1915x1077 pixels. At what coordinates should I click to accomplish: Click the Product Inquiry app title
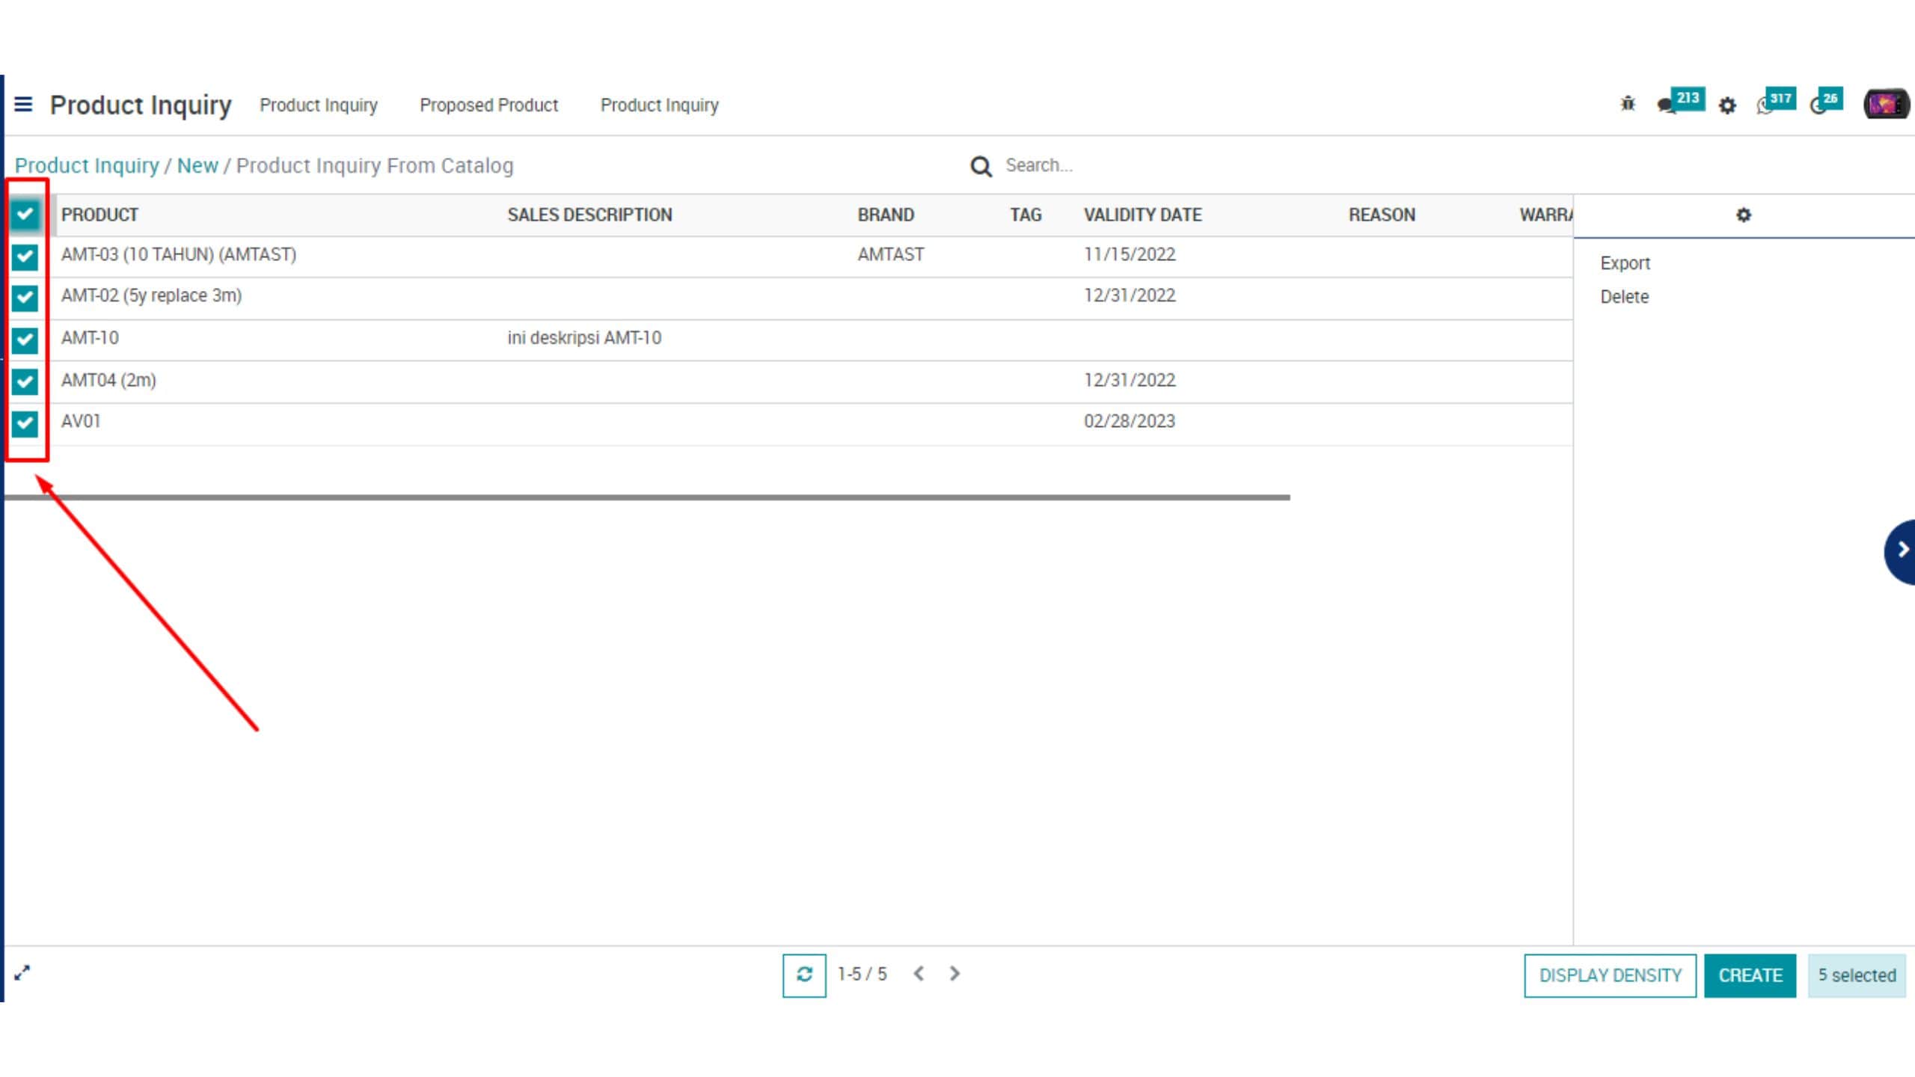[x=141, y=105]
